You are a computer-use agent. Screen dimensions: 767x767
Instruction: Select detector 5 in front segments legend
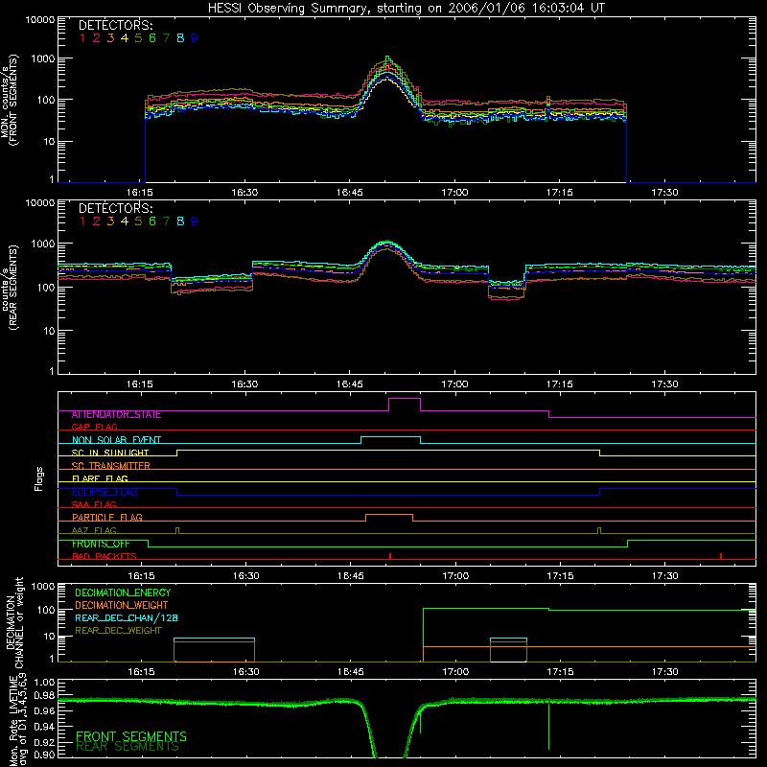tap(138, 38)
